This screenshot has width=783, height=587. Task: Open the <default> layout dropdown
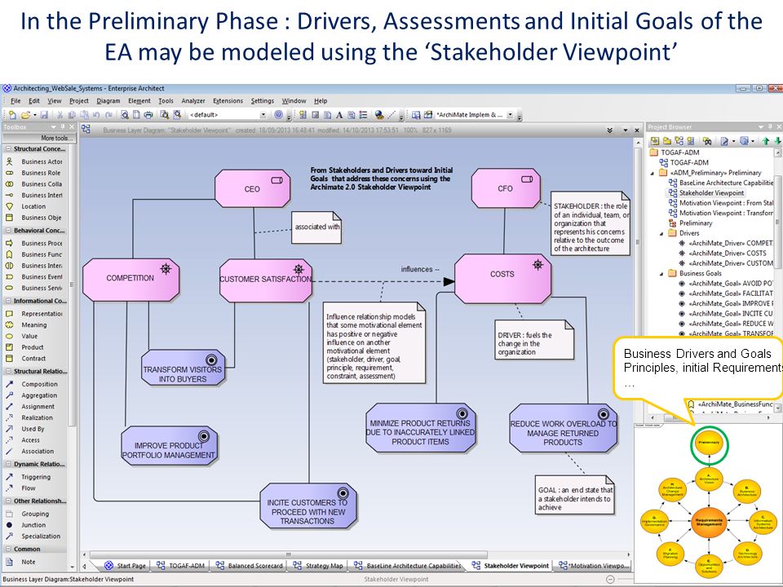coord(263,115)
